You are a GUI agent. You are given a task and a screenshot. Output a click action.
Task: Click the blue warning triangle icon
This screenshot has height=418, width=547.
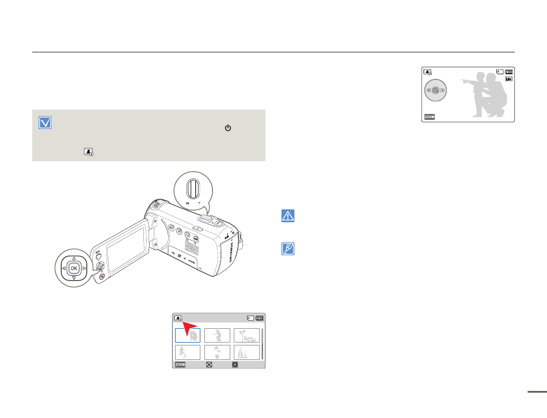(288, 216)
